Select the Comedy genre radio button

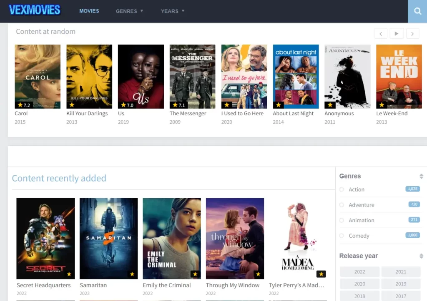click(x=342, y=236)
